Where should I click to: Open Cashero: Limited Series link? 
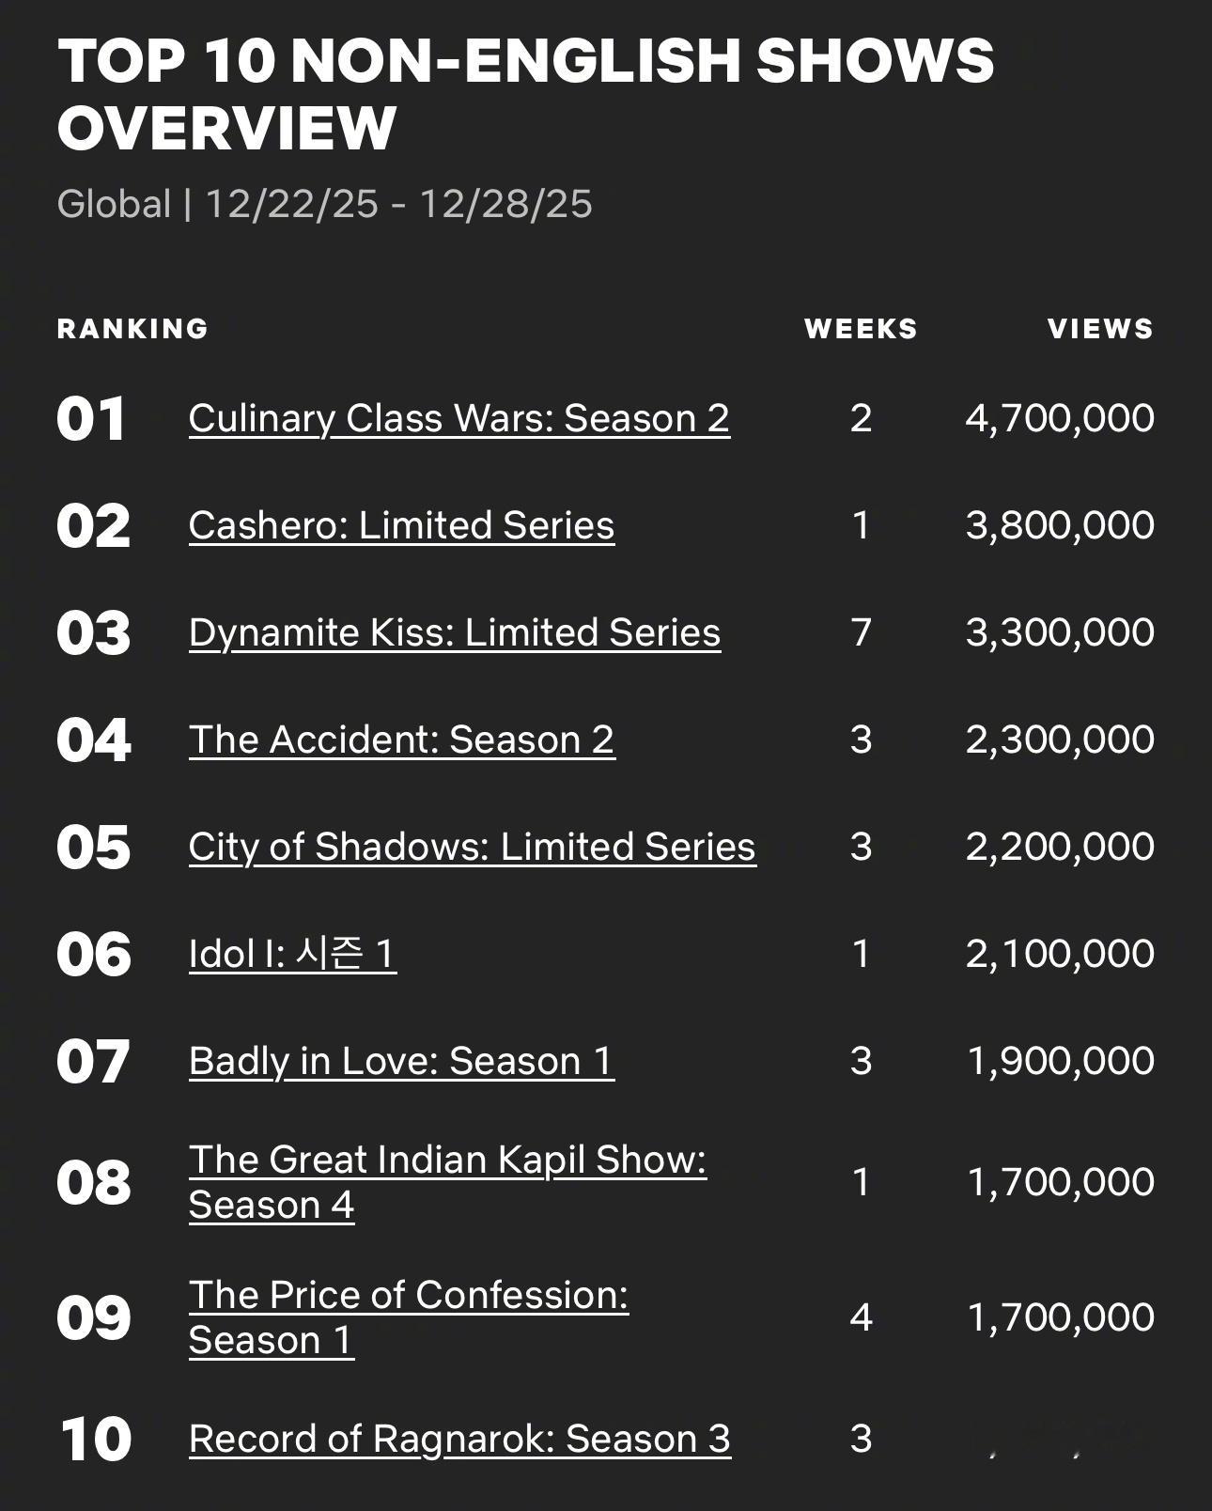[x=401, y=526]
